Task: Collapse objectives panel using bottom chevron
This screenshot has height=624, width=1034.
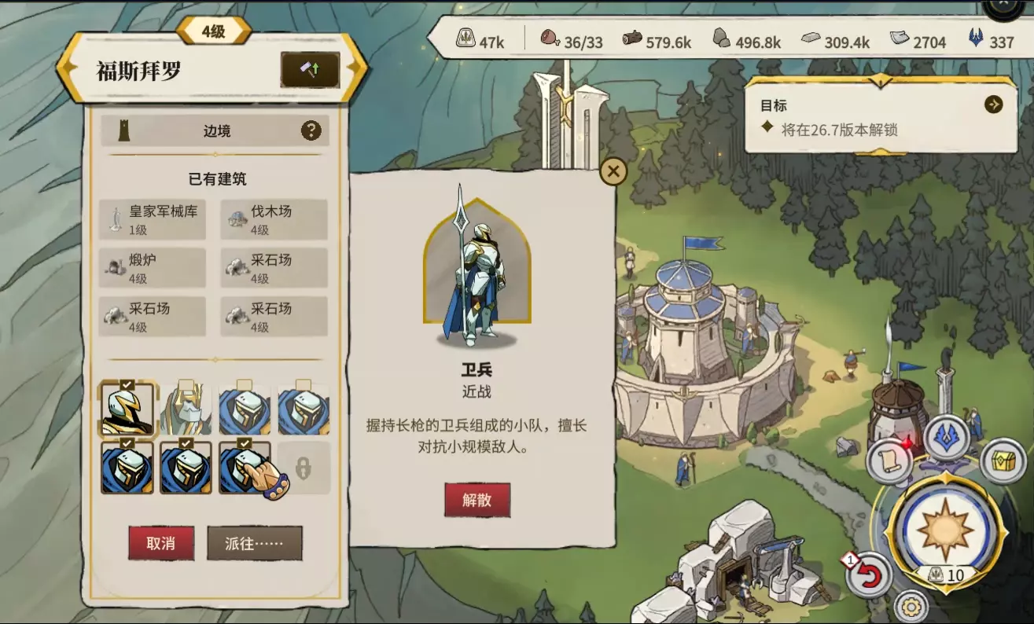Action: (x=880, y=151)
